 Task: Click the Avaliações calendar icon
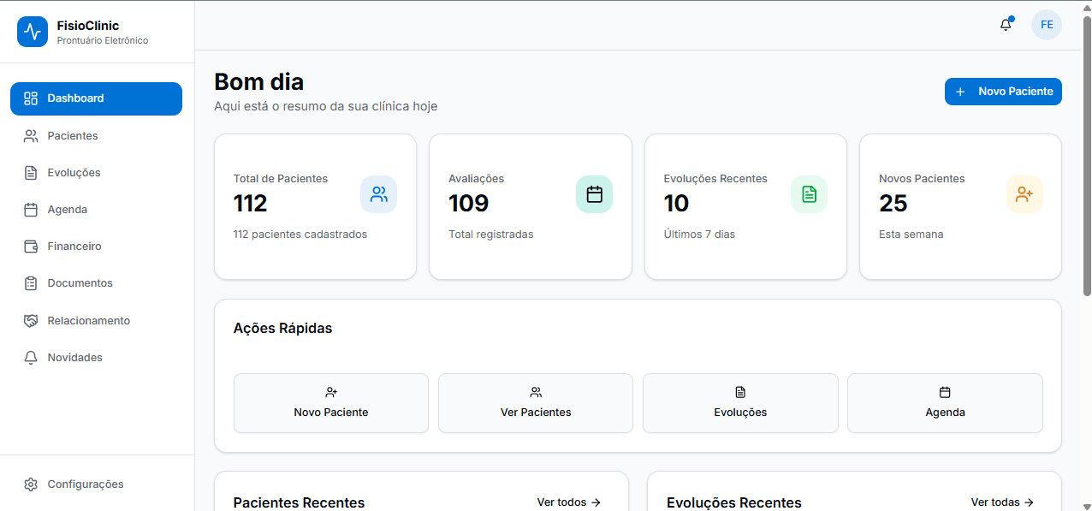(x=594, y=194)
